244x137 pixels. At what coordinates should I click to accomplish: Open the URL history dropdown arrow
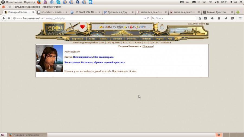[x=145, y=18]
